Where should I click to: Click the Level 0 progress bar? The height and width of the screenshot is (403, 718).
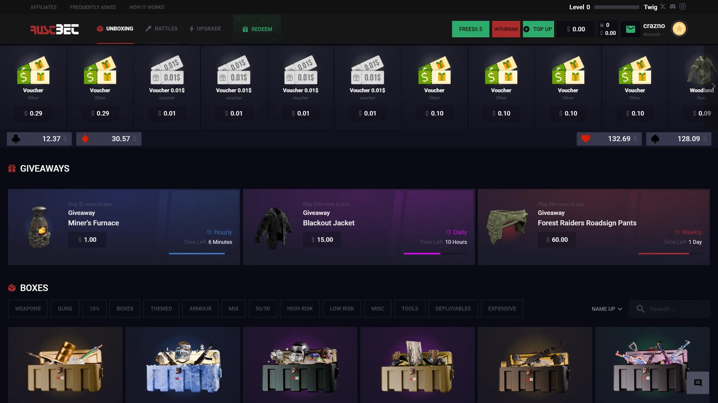617,7
